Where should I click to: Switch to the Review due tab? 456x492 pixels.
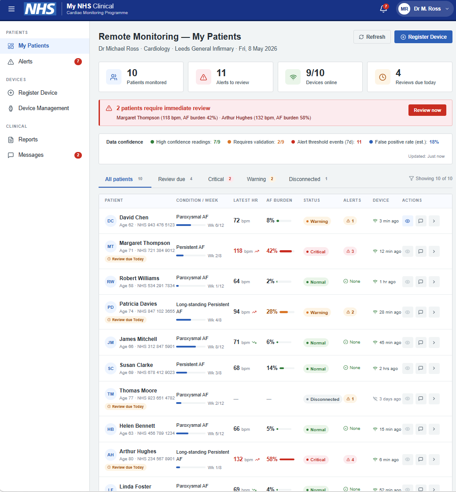pos(176,179)
